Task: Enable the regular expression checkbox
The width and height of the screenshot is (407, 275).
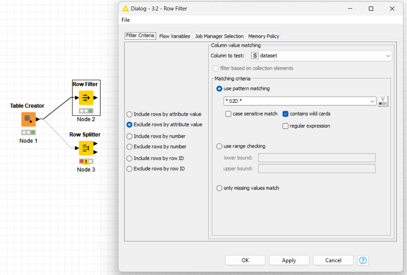Action: click(286, 126)
